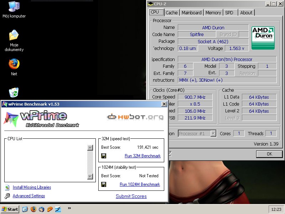Click the 32M best score 191,421 sec
This screenshot has width=285, height=214.
pos(148,147)
